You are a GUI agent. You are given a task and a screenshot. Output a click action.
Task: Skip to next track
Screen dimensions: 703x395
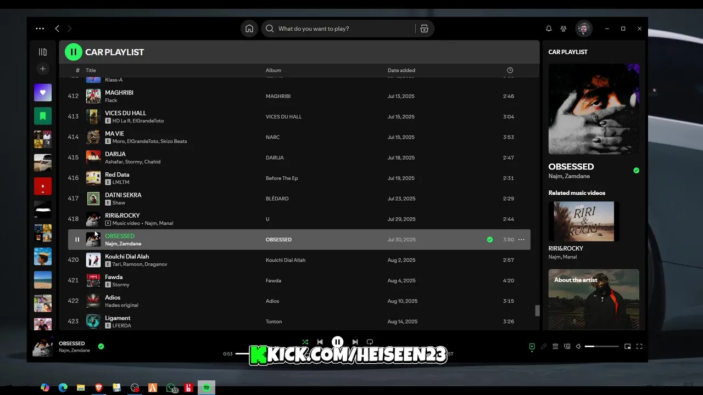coord(355,342)
